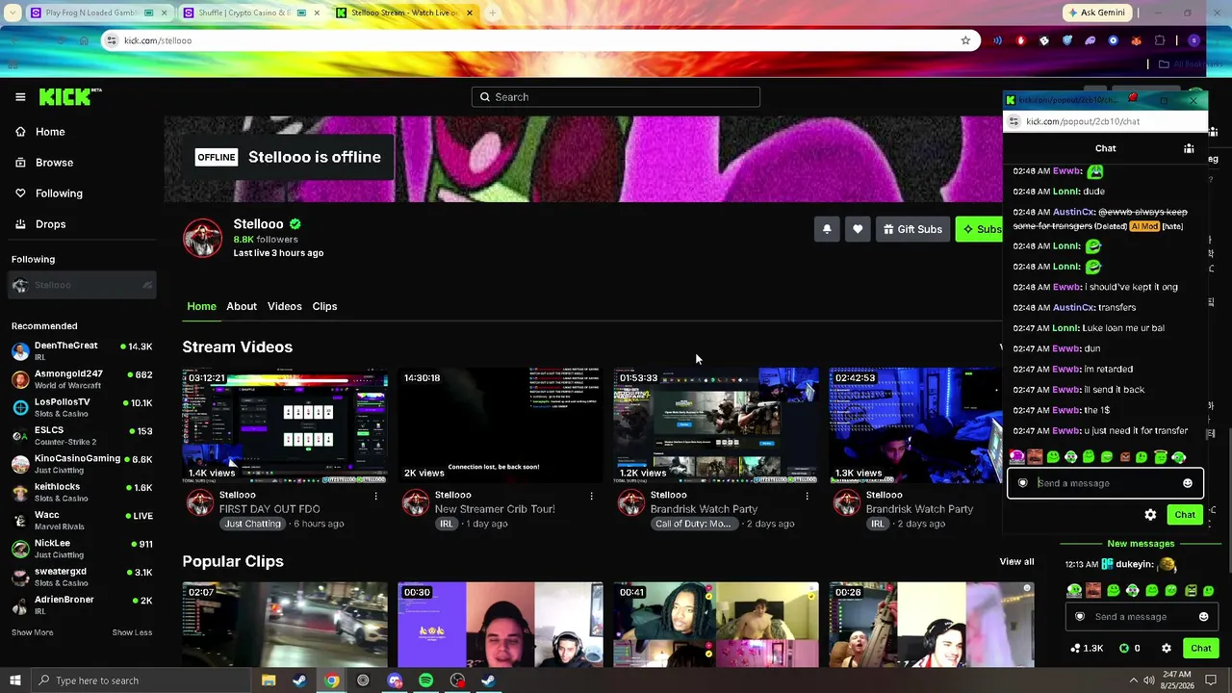The width and height of the screenshot is (1232, 693).
Task: Focus the Kick search field
Action: pos(616,97)
